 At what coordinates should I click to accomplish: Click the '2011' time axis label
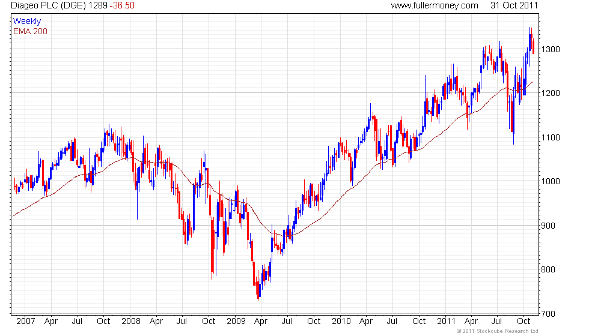[x=446, y=322]
